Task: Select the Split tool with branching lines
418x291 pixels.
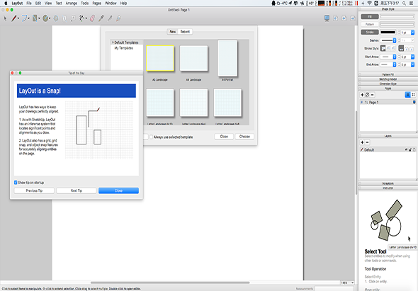Action: click(82, 18)
